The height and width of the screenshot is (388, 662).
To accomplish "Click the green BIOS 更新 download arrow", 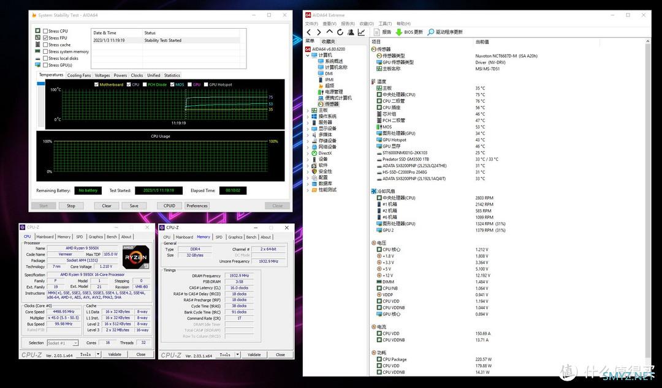I will click(x=398, y=32).
